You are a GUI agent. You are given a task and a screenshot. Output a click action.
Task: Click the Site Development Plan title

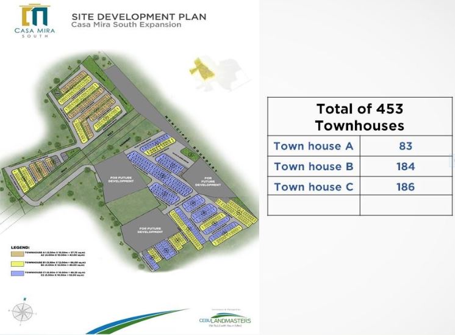[x=138, y=16]
